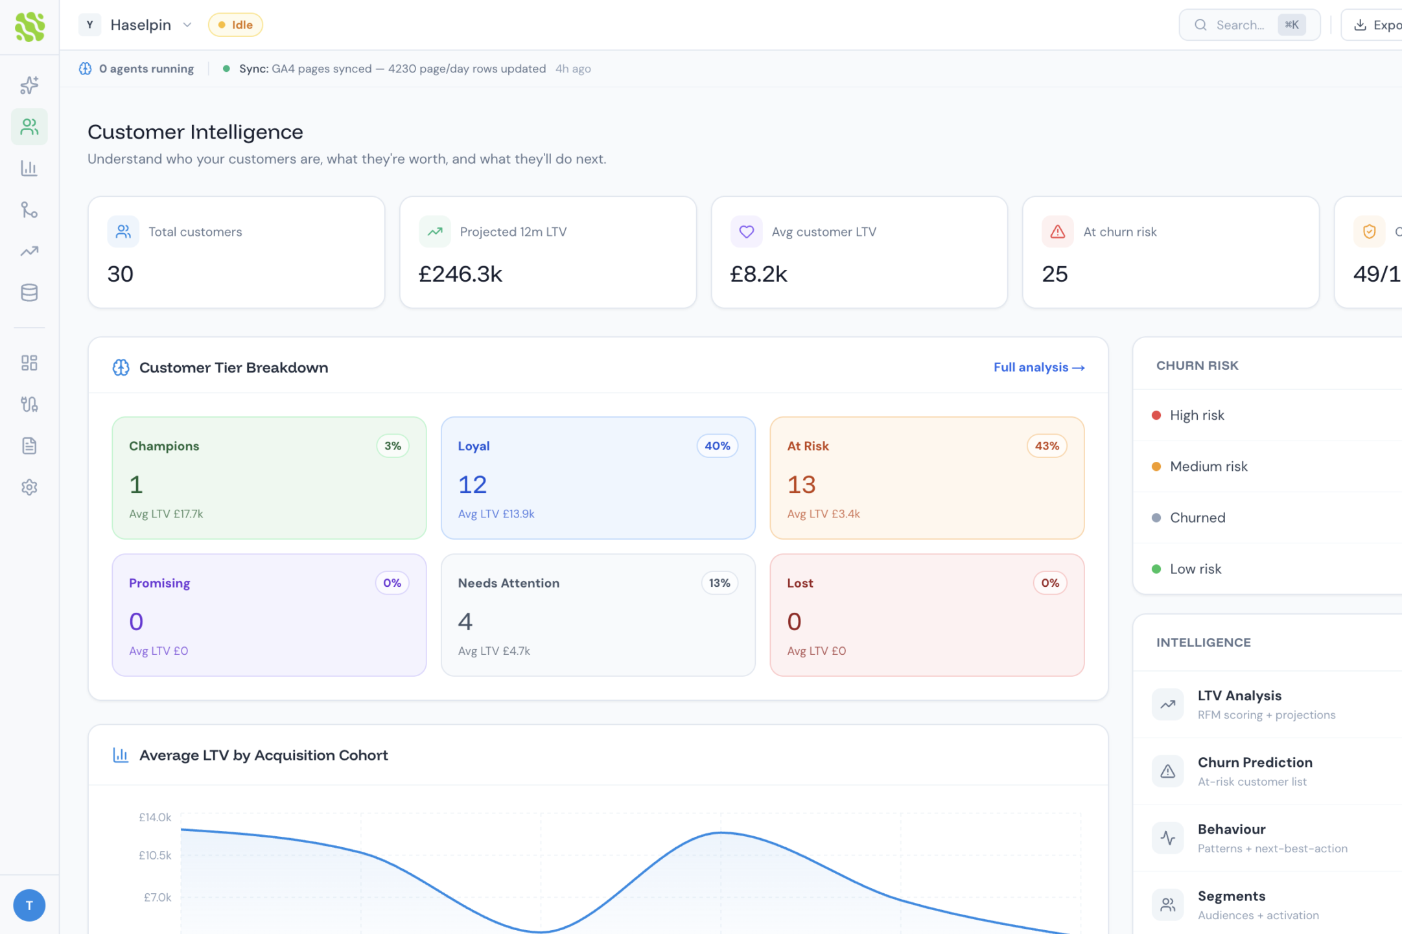
Task: Click the trending arrow sidebar icon
Action: (x=29, y=251)
